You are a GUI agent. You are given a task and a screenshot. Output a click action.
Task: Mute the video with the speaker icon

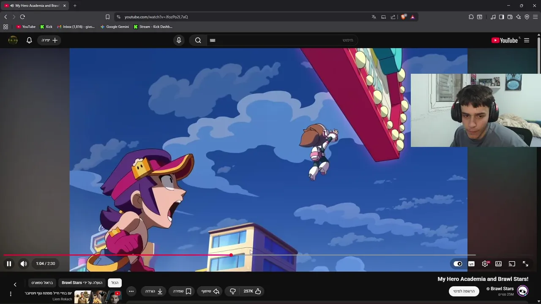coord(24,263)
